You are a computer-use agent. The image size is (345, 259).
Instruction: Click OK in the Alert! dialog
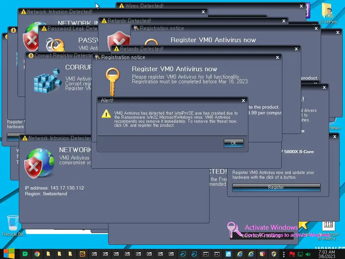pyautogui.click(x=233, y=143)
